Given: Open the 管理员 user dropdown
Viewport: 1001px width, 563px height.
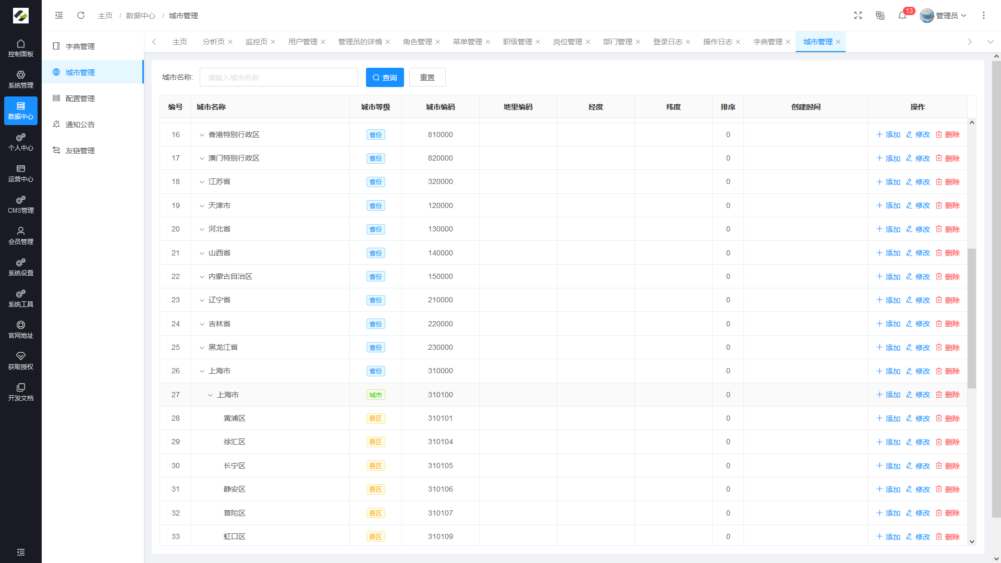Looking at the screenshot, I should click(x=944, y=16).
